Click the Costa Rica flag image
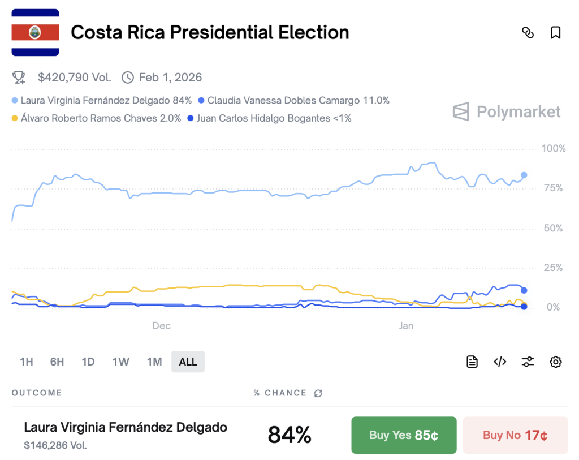The image size is (579, 460). [35, 33]
